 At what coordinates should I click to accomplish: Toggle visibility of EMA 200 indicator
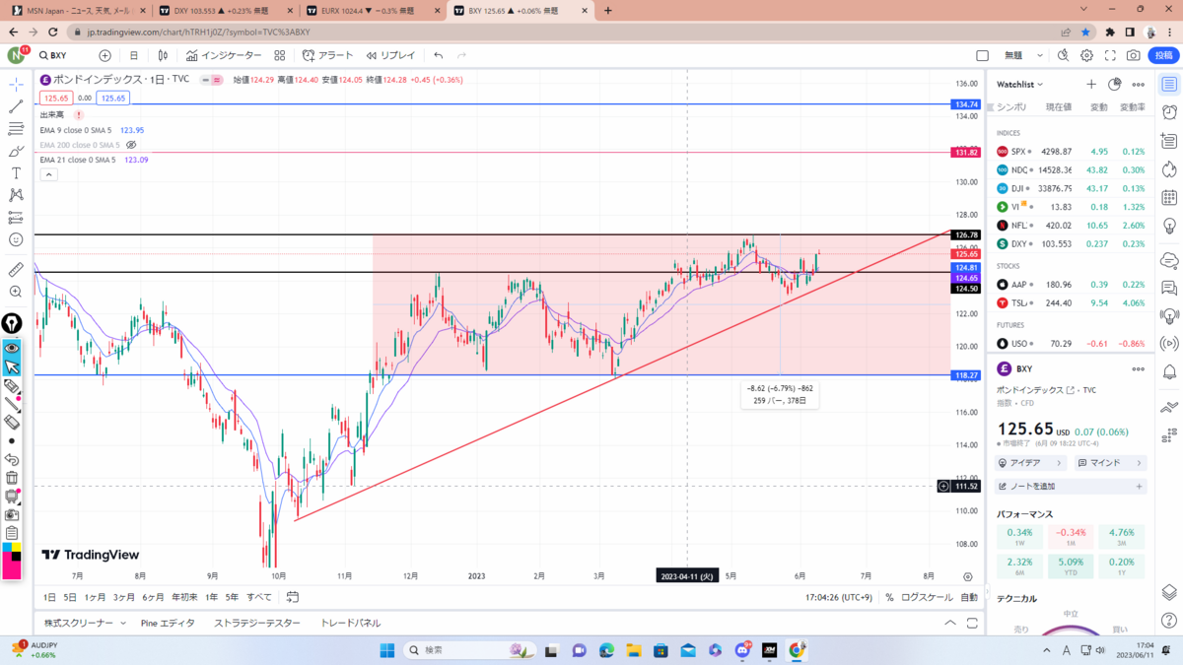(x=131, y=145)
